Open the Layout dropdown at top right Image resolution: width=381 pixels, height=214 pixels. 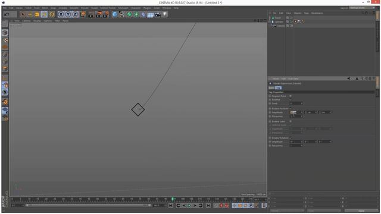pyautogui.click(x=362, y=8)
